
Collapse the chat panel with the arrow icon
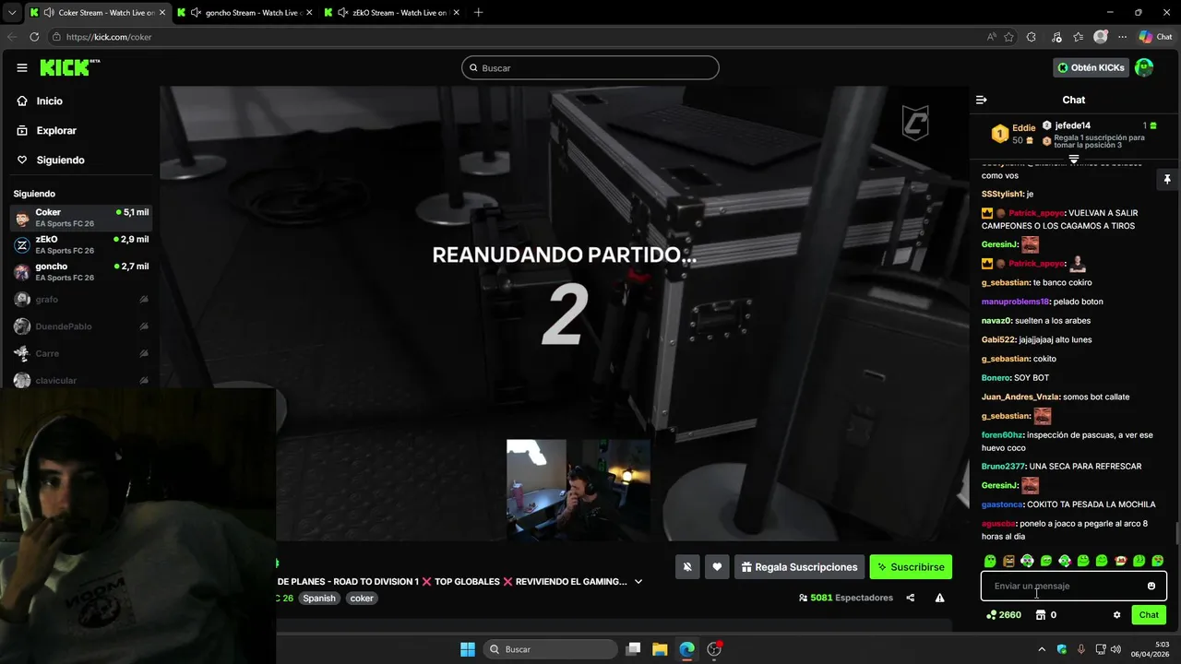982,100
